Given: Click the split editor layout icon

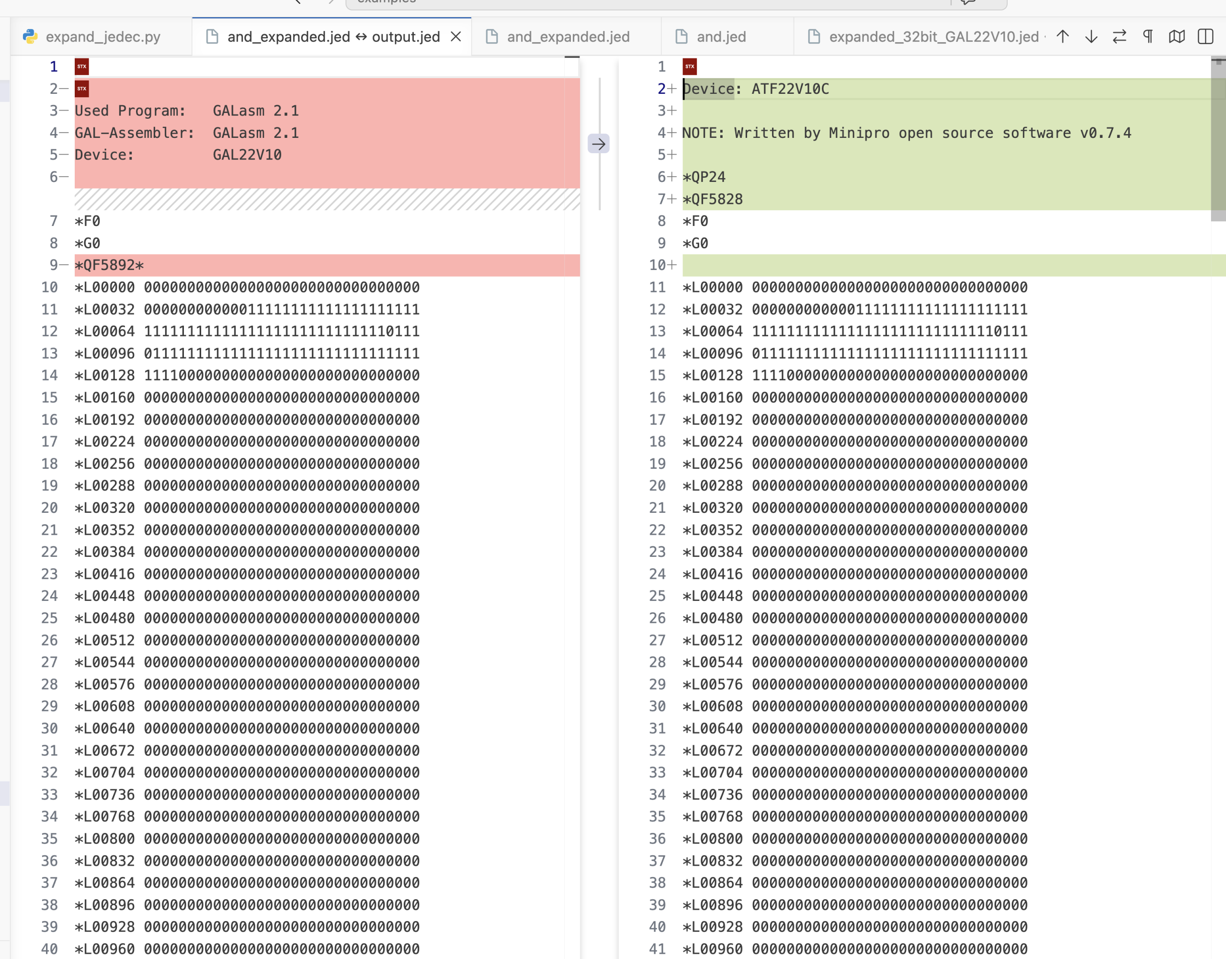Looking at the screenshot, I should [x=1205, y=37].
